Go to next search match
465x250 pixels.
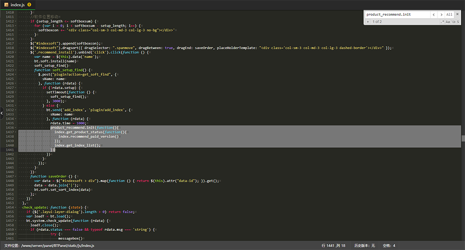click(x=441, y=14)
